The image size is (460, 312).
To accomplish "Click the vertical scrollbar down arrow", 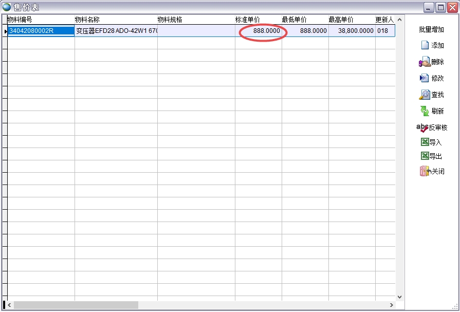I will click(x=400, y=297).
